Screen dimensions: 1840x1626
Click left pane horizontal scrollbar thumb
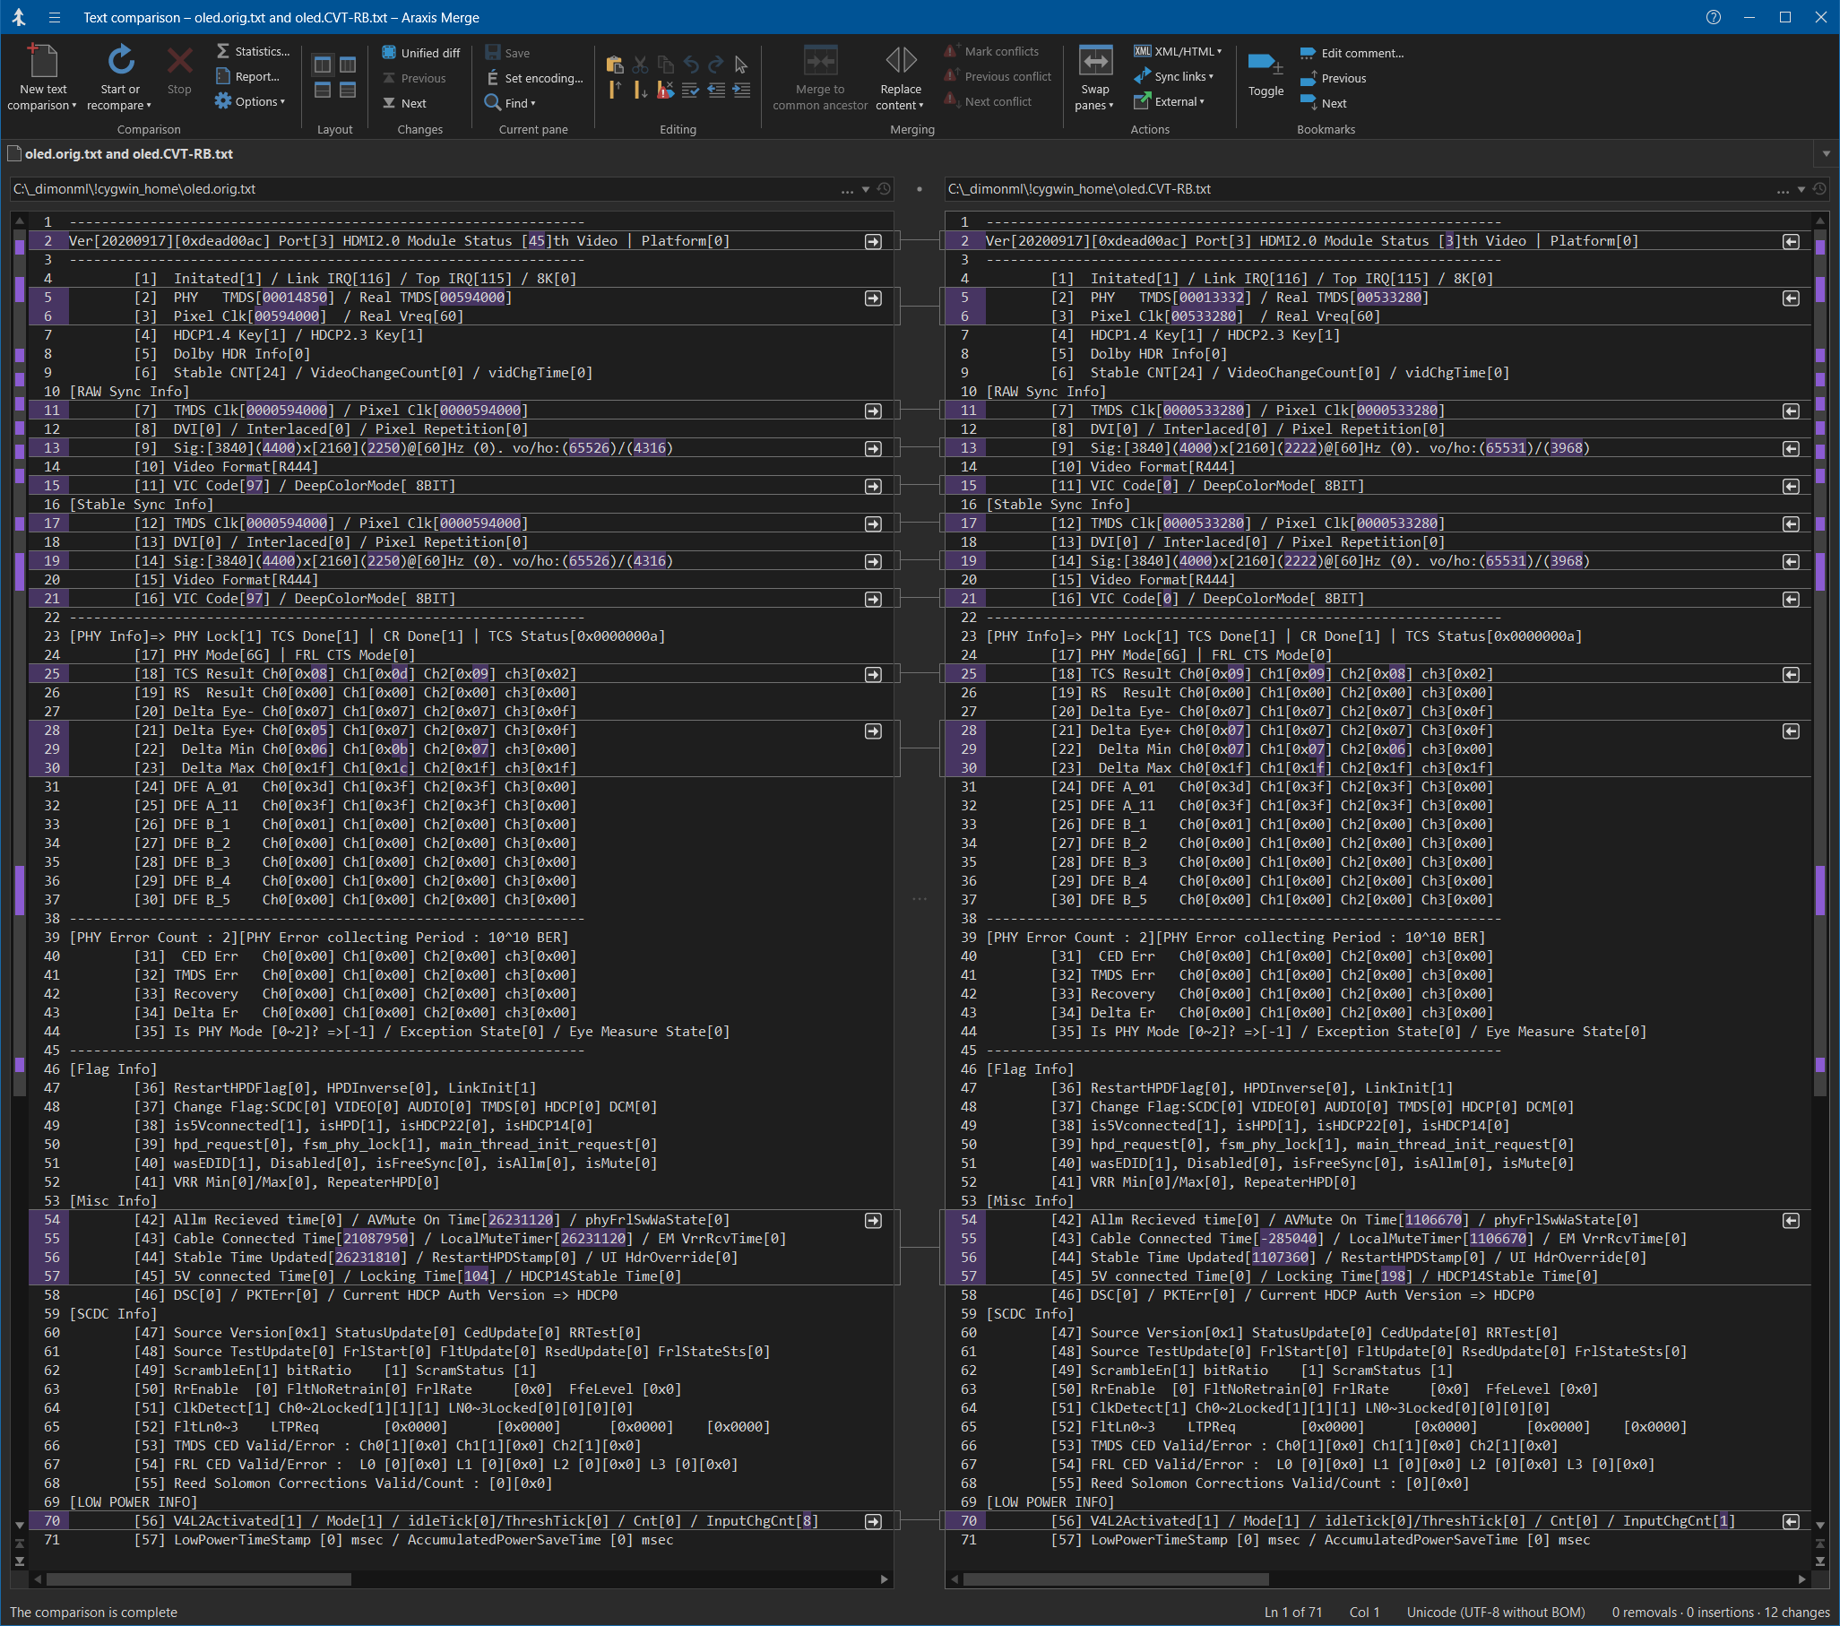point(198,1579)
